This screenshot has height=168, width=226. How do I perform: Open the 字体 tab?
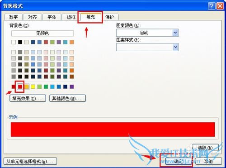pyautogui.click(x=52, y=17)
